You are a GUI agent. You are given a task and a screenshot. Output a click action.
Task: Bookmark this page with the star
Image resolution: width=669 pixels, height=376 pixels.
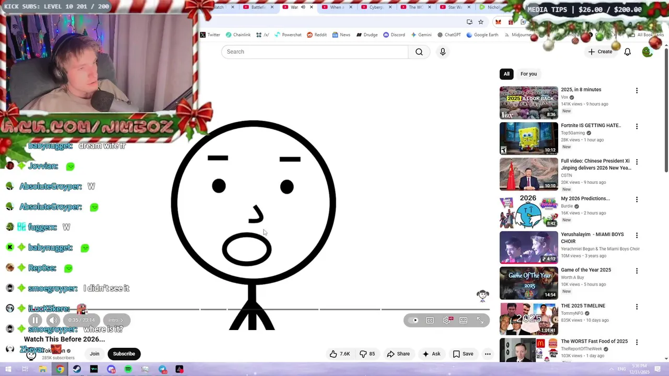[x=481, y=22]
